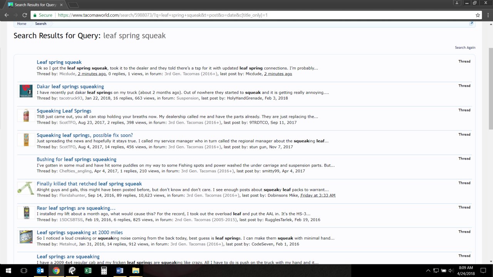The image size is (493, 277).
Task: Click Floridahunter's avatar thumbnail
Action: pos(26,188)
